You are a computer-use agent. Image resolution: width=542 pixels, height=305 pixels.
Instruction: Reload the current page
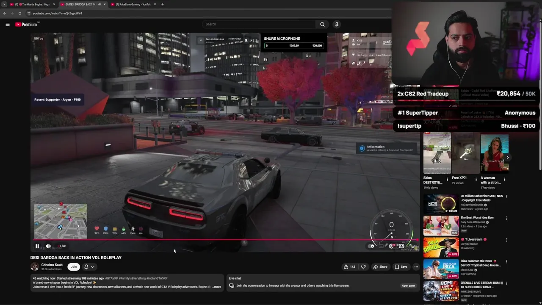click(x=20, y=13)
